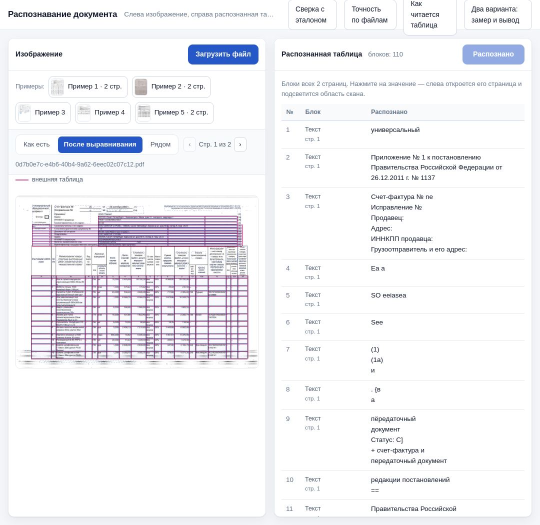Open the "Точность по файлам" view
This screenshot has width=540, height=525.
(370, 14)
